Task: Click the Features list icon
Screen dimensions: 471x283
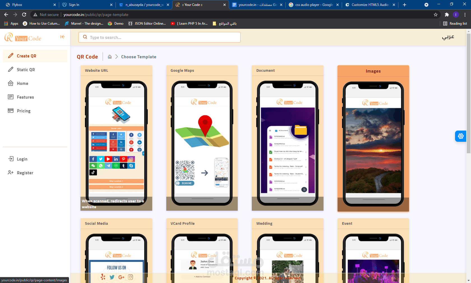Action: (x=11, y=97)
